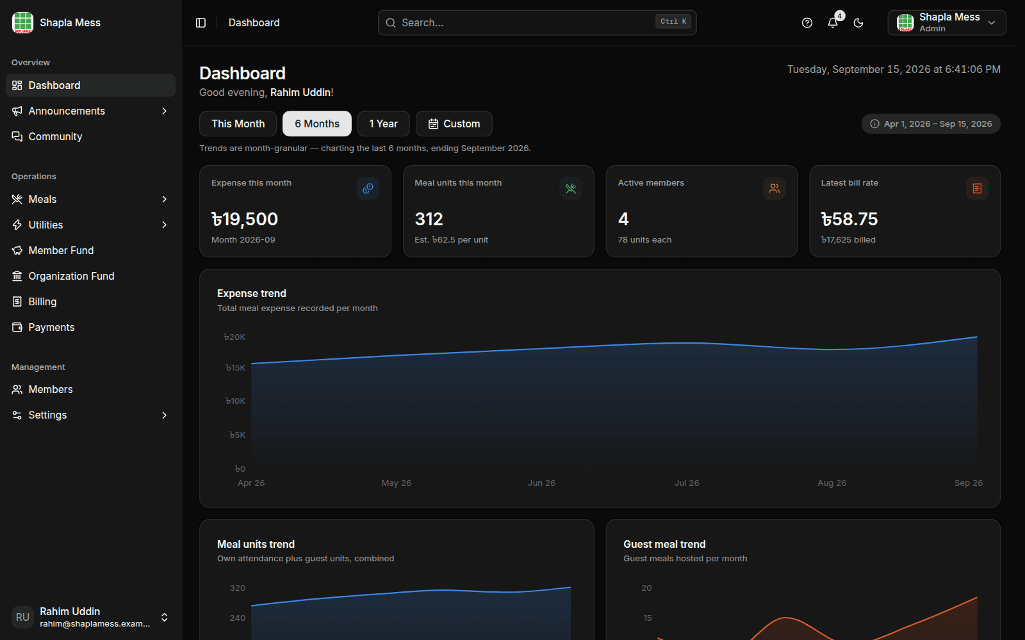The image size is (1025, 640).
Task: Click the info icon in date range badge
Action: click(874, 124)
